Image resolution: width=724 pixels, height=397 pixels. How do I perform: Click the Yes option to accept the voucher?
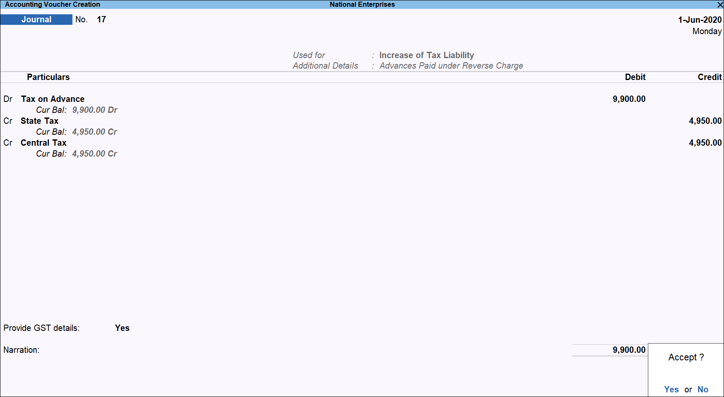pos(671,389)
